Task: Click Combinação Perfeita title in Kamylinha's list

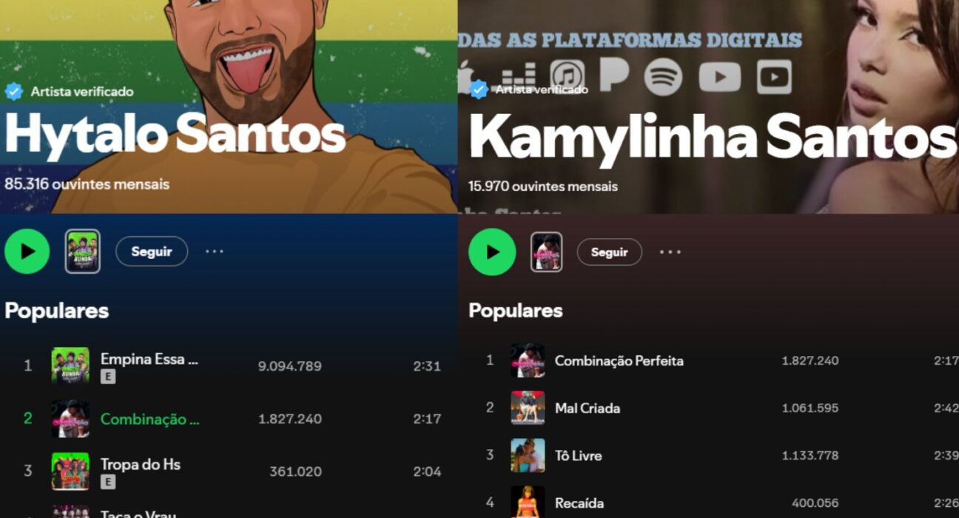Action: click(x=619, y=361)
